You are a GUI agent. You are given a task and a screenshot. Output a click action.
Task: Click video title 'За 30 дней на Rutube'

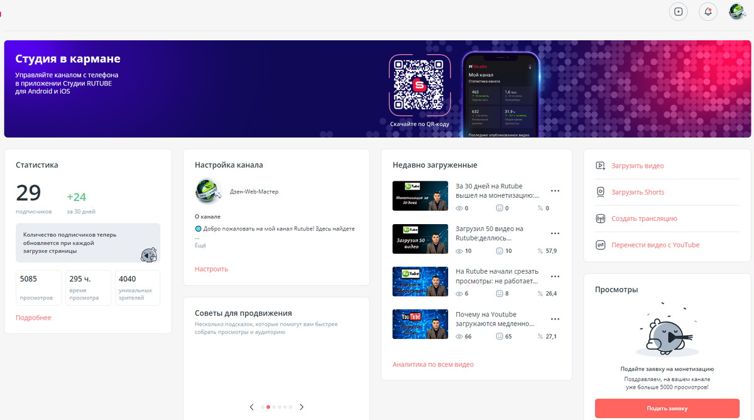498,191
